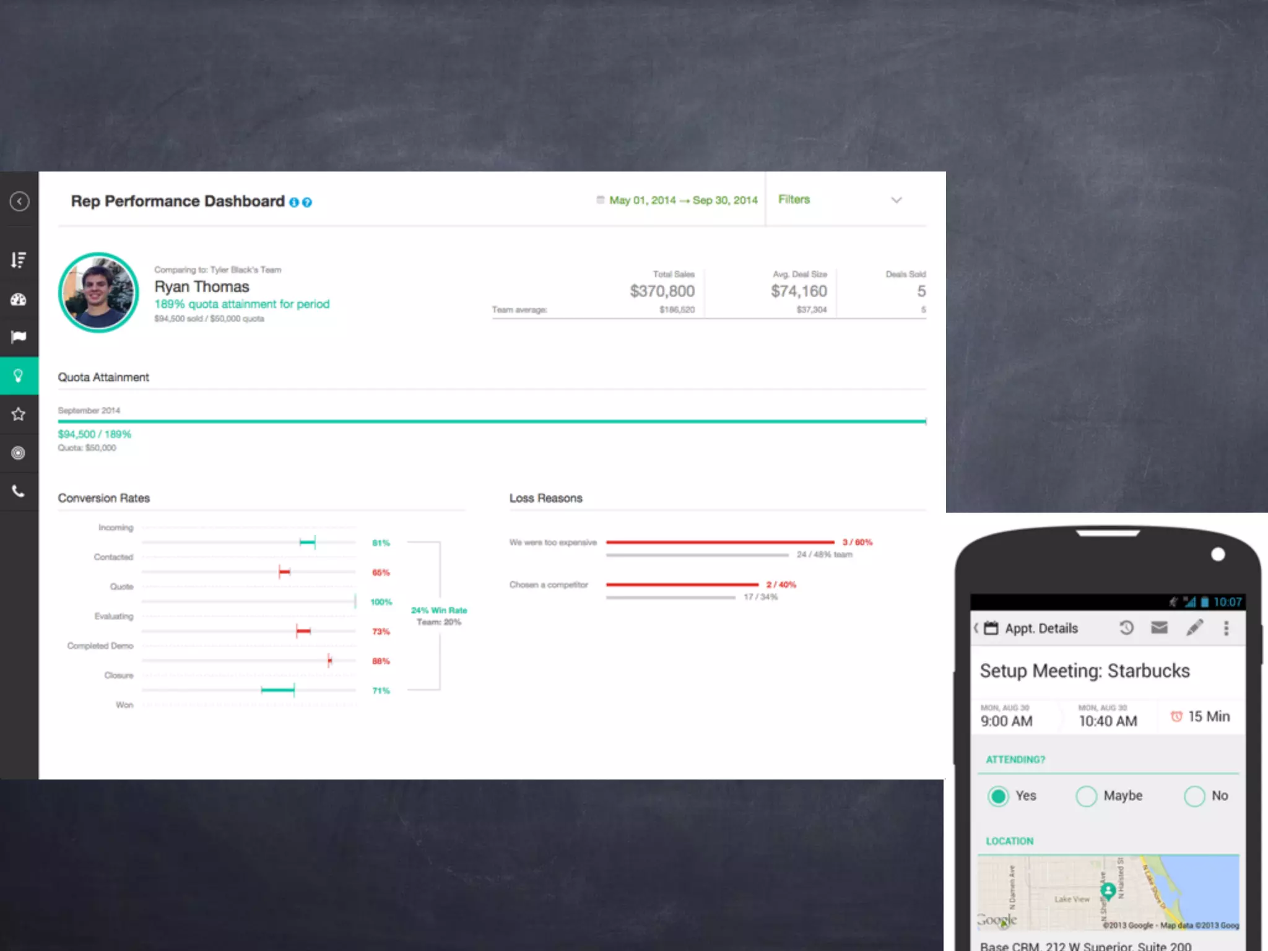The height and width of the screenshot is (951, 1268).
Task: Click the September 2014 quota progress bar
Action: point(492,422)
